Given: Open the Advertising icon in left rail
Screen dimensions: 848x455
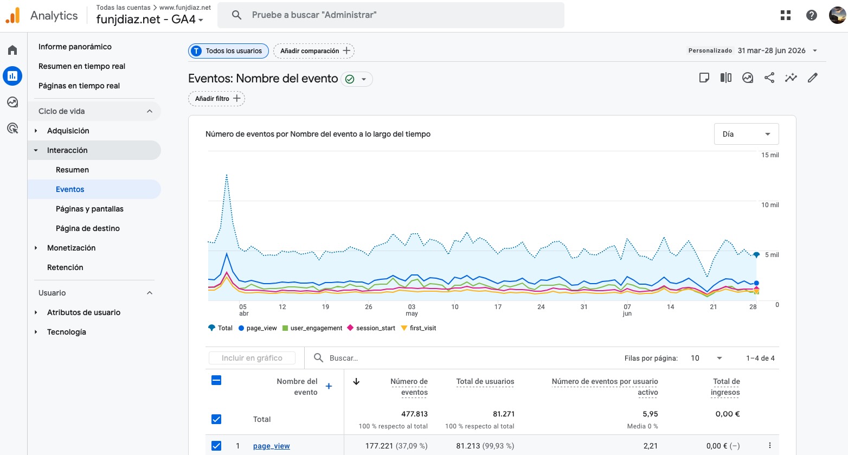Looking at the screenshot, I should pos(12,128).
